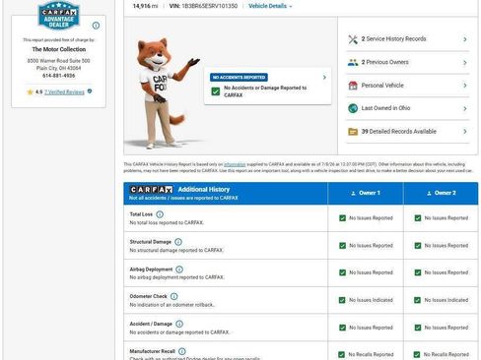
Task: Select the Owner 2 column header
Action: click(441, 193)
